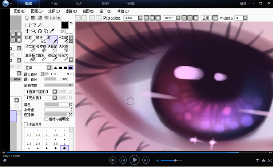
Task: Choose the 选区擦 selection eraser
Action: pyautogui.click(x=63, y=49)
